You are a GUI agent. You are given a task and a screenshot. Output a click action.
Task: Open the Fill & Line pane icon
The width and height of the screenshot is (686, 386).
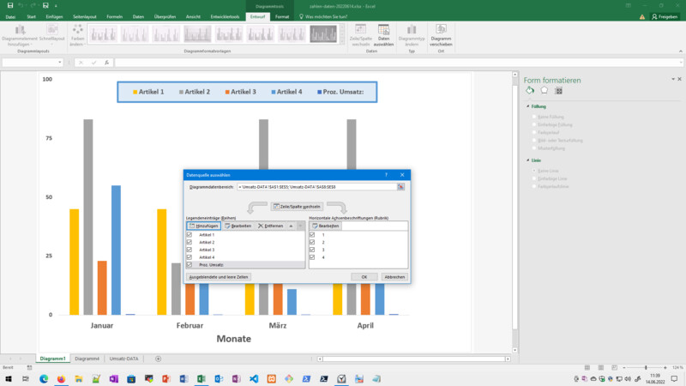[x=530, y=91]
